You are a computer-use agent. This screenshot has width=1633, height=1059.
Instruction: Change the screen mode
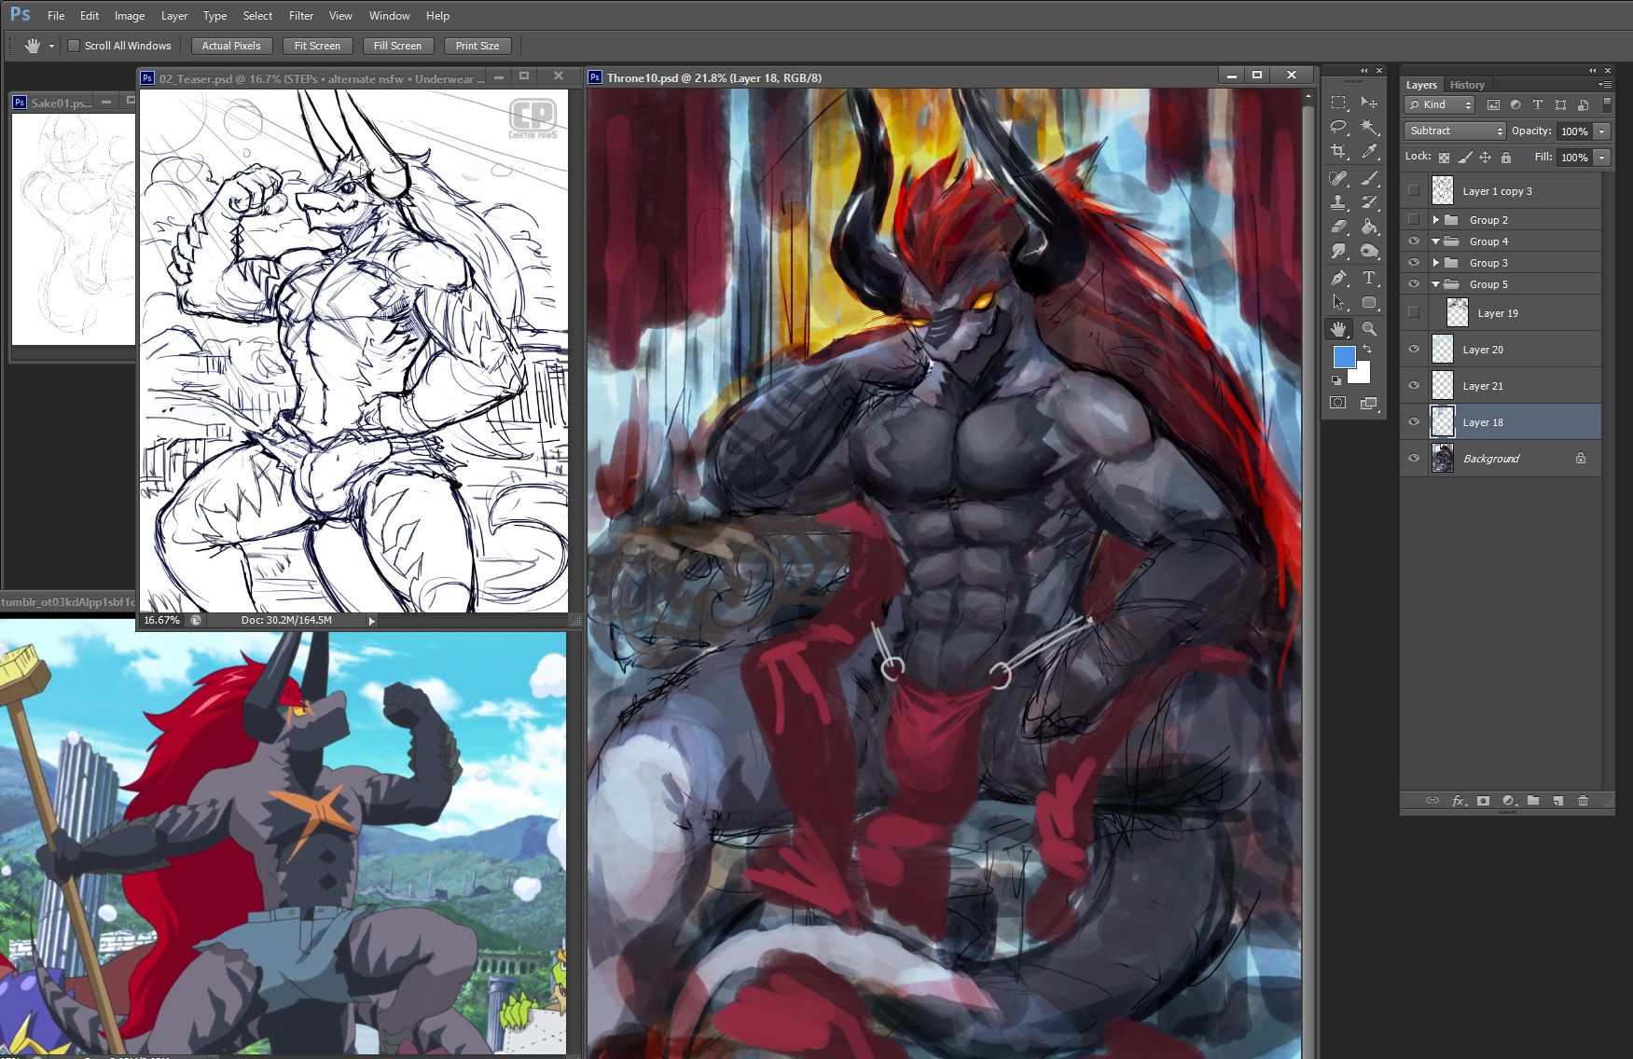(1369, 403)
